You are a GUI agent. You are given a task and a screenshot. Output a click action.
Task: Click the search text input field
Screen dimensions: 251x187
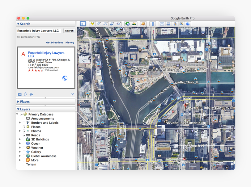point(39,31)
